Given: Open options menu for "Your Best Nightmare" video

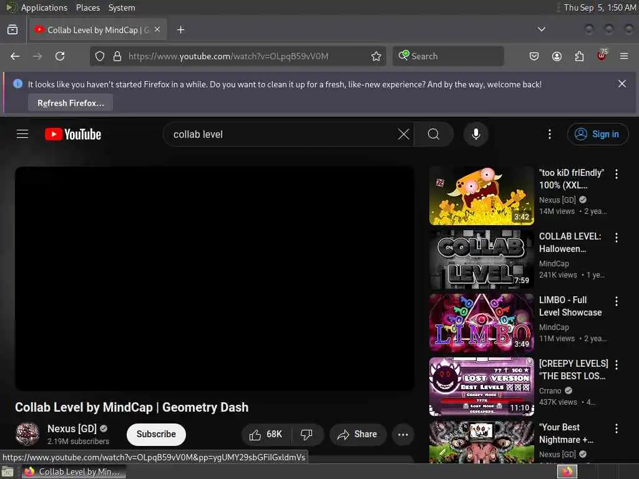Looking at the screenshot, I should [617, 428].
